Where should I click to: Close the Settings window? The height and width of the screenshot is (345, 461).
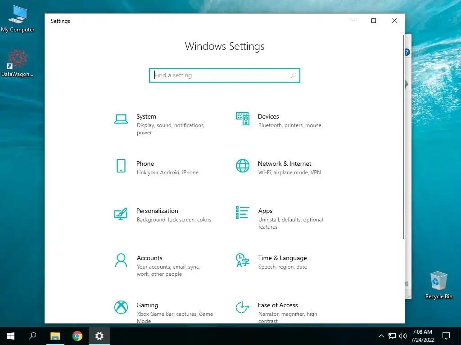coord(394,21)
